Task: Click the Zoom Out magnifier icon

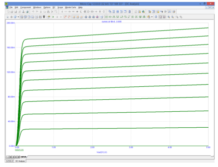Action: pyautogui.click(x=172, y=17)
